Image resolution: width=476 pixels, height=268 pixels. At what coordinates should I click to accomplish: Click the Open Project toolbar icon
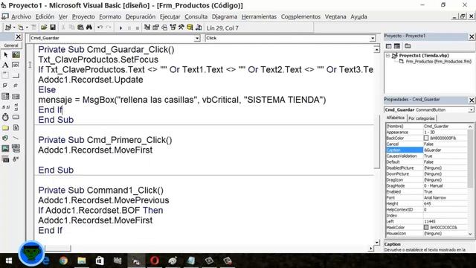click(44, 28)
